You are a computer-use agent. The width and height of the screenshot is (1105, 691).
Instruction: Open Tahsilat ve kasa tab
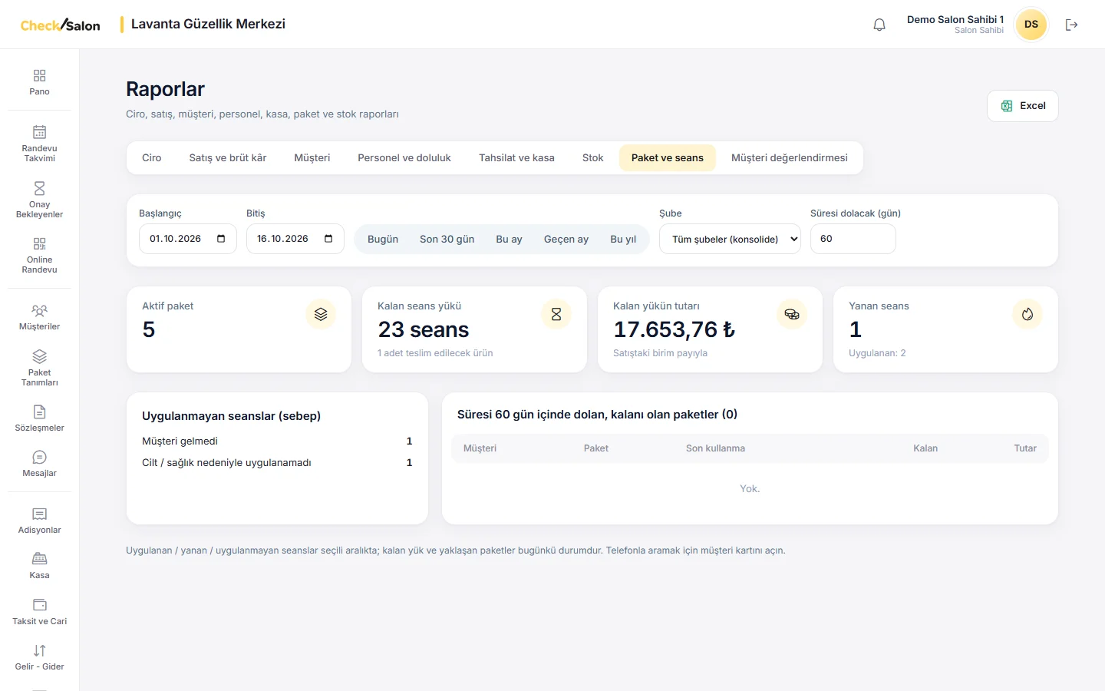pos(516,157)
